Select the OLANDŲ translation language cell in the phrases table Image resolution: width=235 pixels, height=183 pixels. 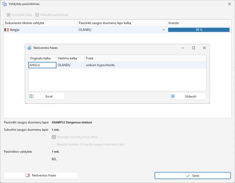coord(70,65)
